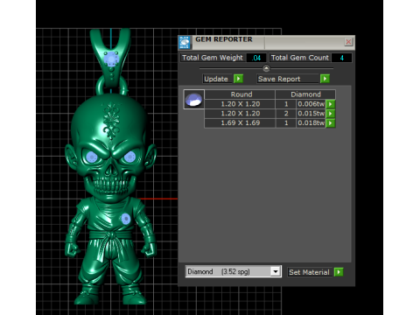Viewport: 420px width, 315px height.
Task: Select the Round column header
Action: pyautogui.click(x=241, y=94)
